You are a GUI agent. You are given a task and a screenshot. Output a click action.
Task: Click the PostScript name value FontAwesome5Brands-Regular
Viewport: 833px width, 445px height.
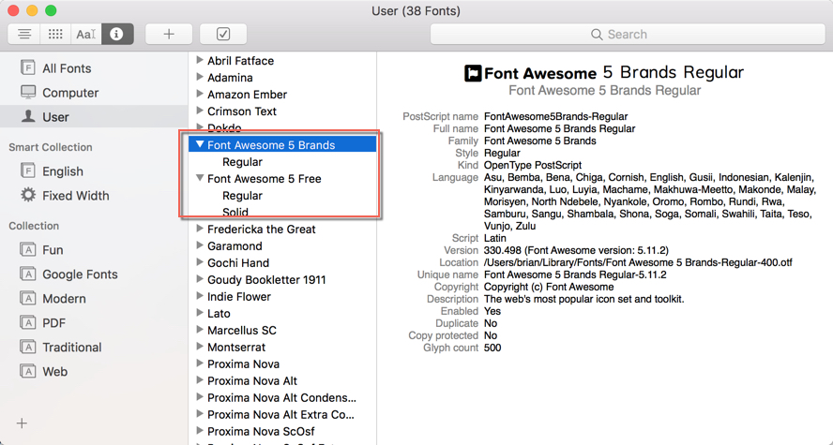(555, 116)
